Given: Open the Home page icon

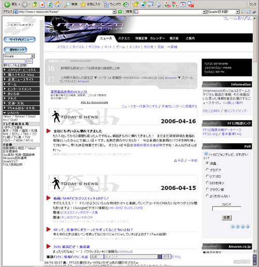Looking at the screenshot, I should point(57,4).
